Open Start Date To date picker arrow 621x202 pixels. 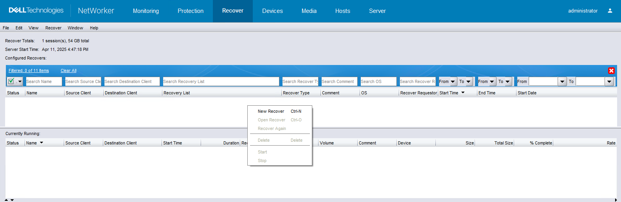(609, 81)
